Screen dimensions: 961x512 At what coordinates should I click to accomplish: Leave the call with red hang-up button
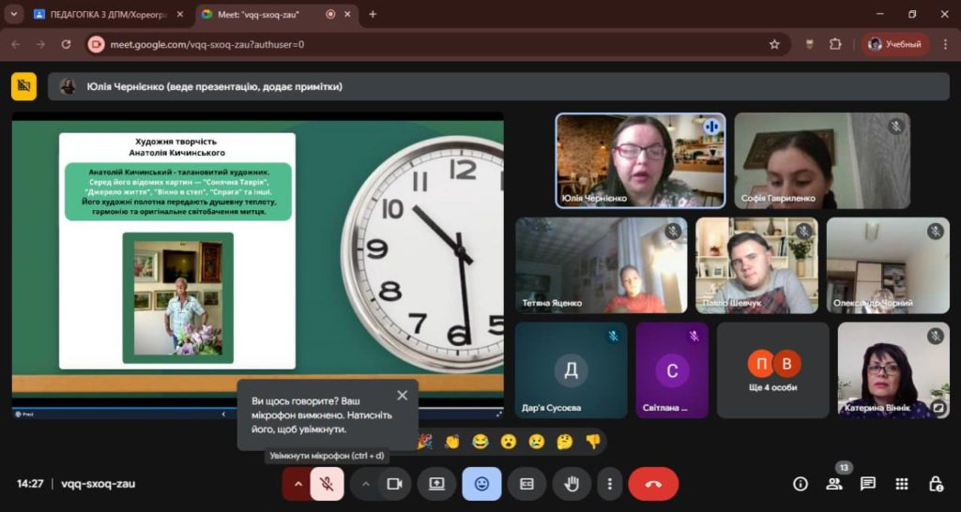click(653, 484)
